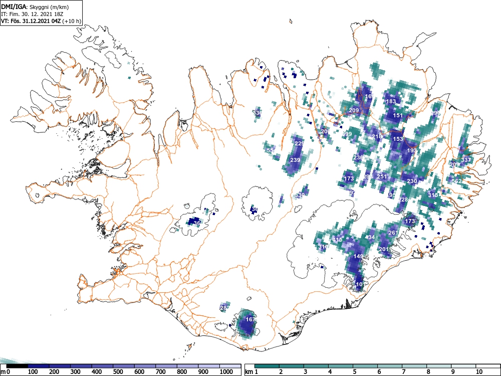The width and height of the screenshot is (501, 376).
Task: Click the 218 visibility value on the map
Action: [x=377, y=136]
